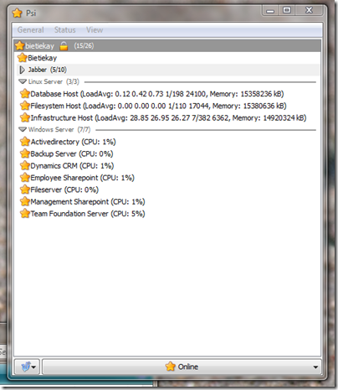This screenshot has width=338, height=390.
Task: Click the star icon beside Team Foundation Server
Action: pyautogui.click(x=25, y=214)
